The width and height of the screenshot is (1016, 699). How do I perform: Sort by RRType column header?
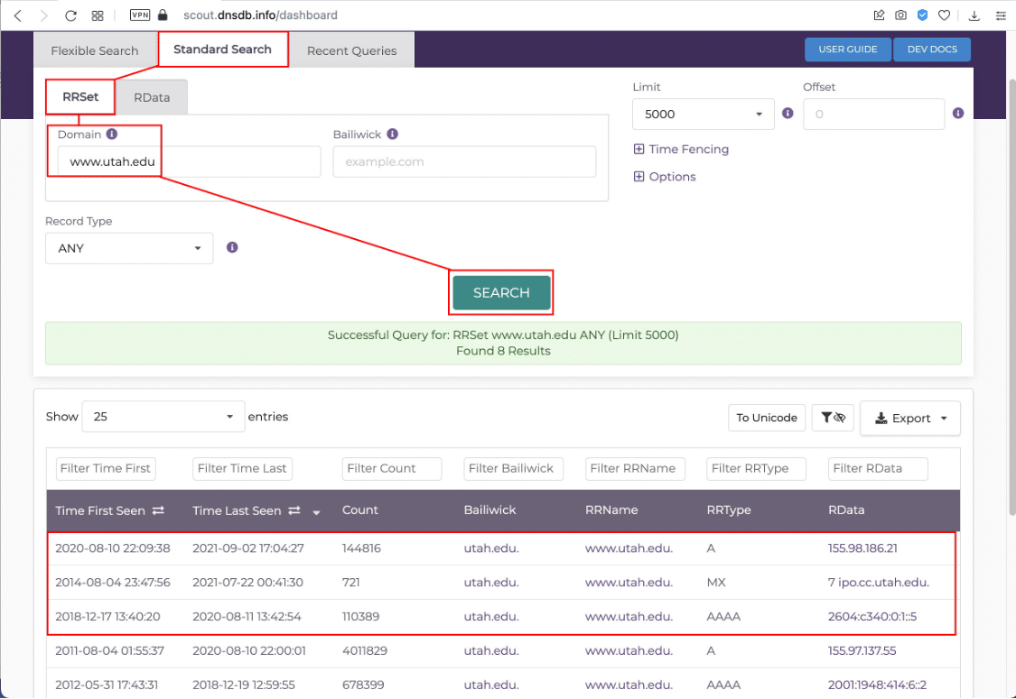[x=728, y=510]
